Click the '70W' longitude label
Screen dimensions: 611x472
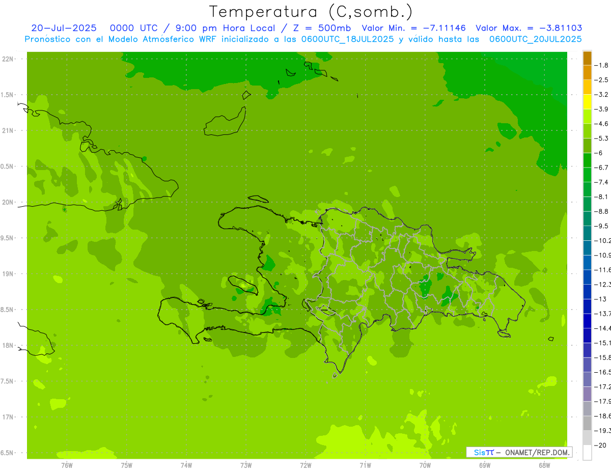pyautogui.click(x=425, y=465)
